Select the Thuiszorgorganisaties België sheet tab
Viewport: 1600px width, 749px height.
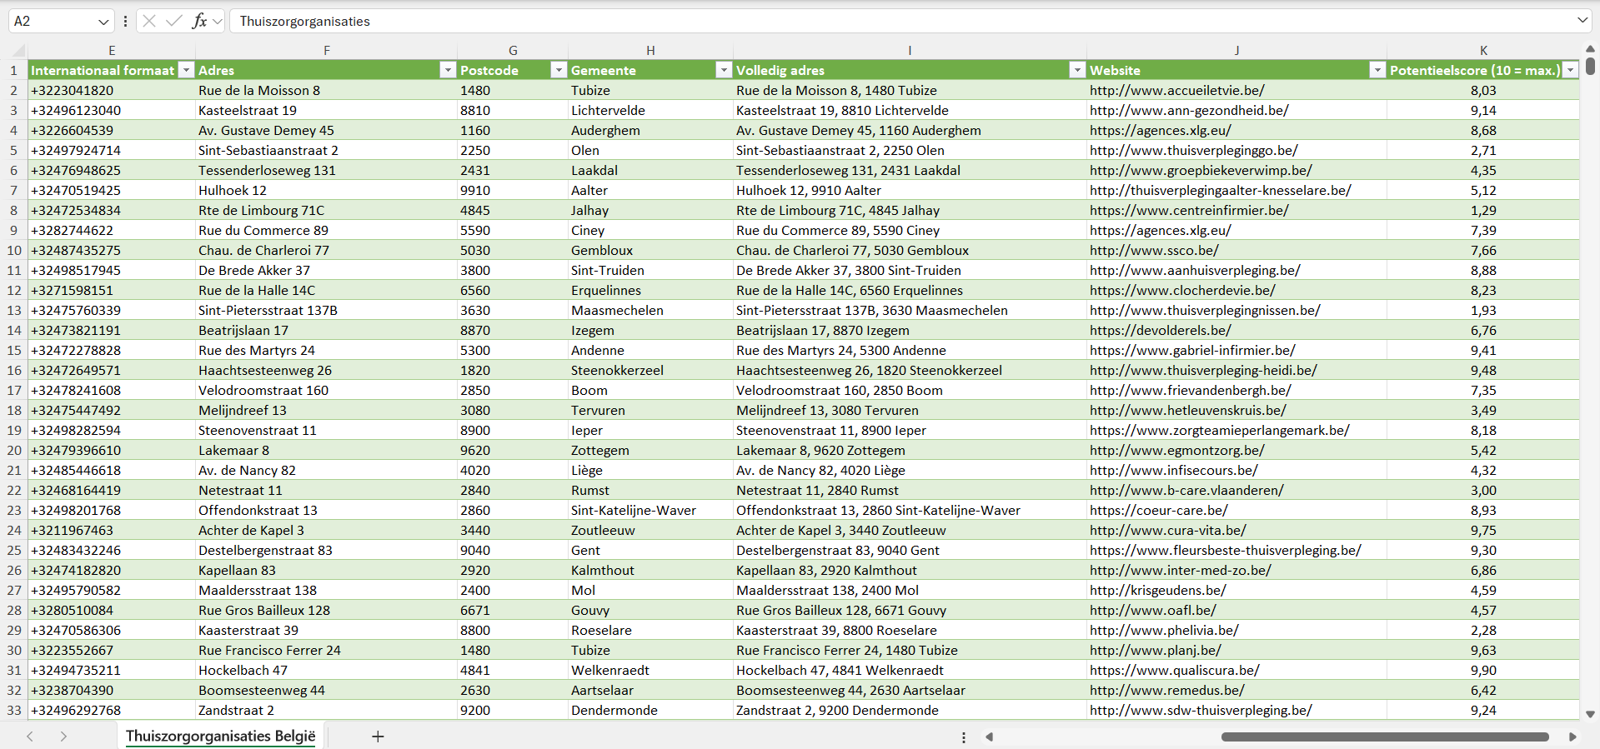pyautogui.click(x=220, y=737)
